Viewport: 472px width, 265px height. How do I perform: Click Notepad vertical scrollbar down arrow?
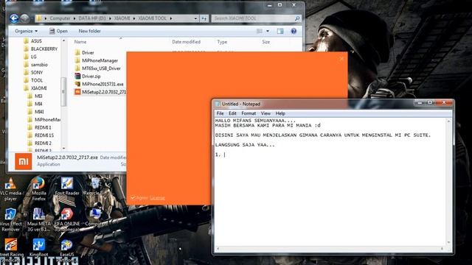449,242
